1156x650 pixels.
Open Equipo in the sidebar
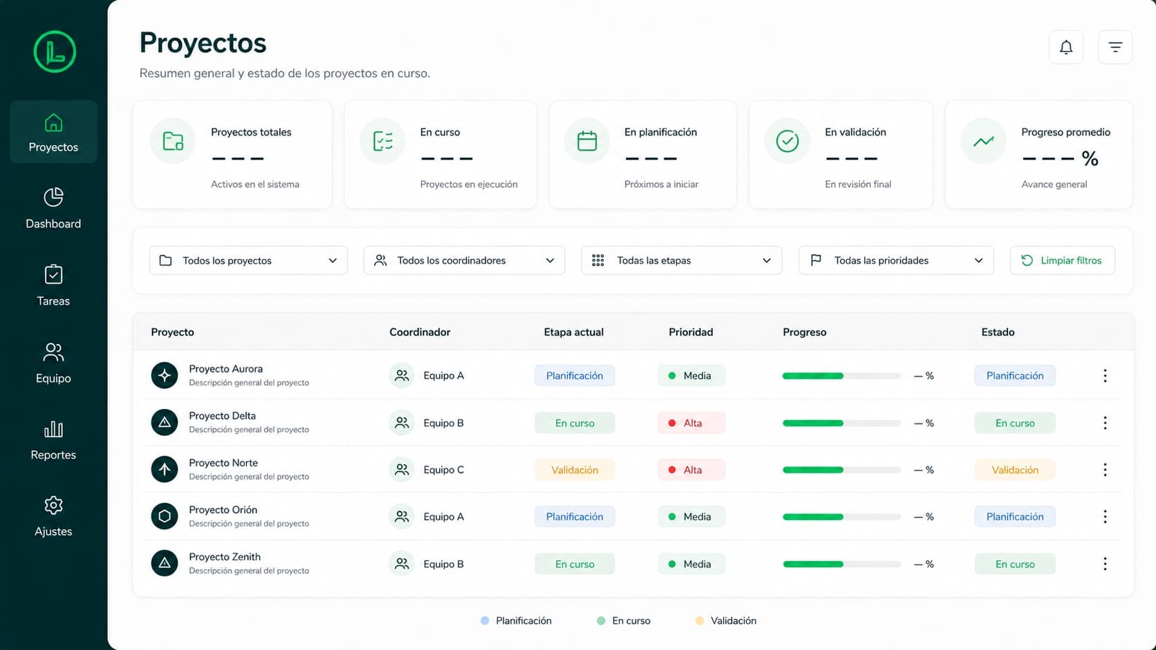tap(53, 363)
